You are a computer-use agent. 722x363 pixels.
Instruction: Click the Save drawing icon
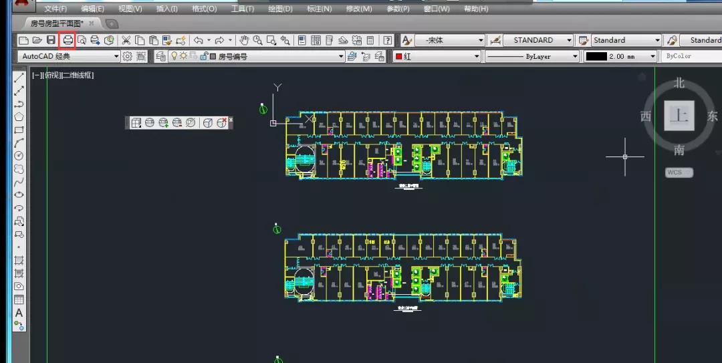coord(51,40)
